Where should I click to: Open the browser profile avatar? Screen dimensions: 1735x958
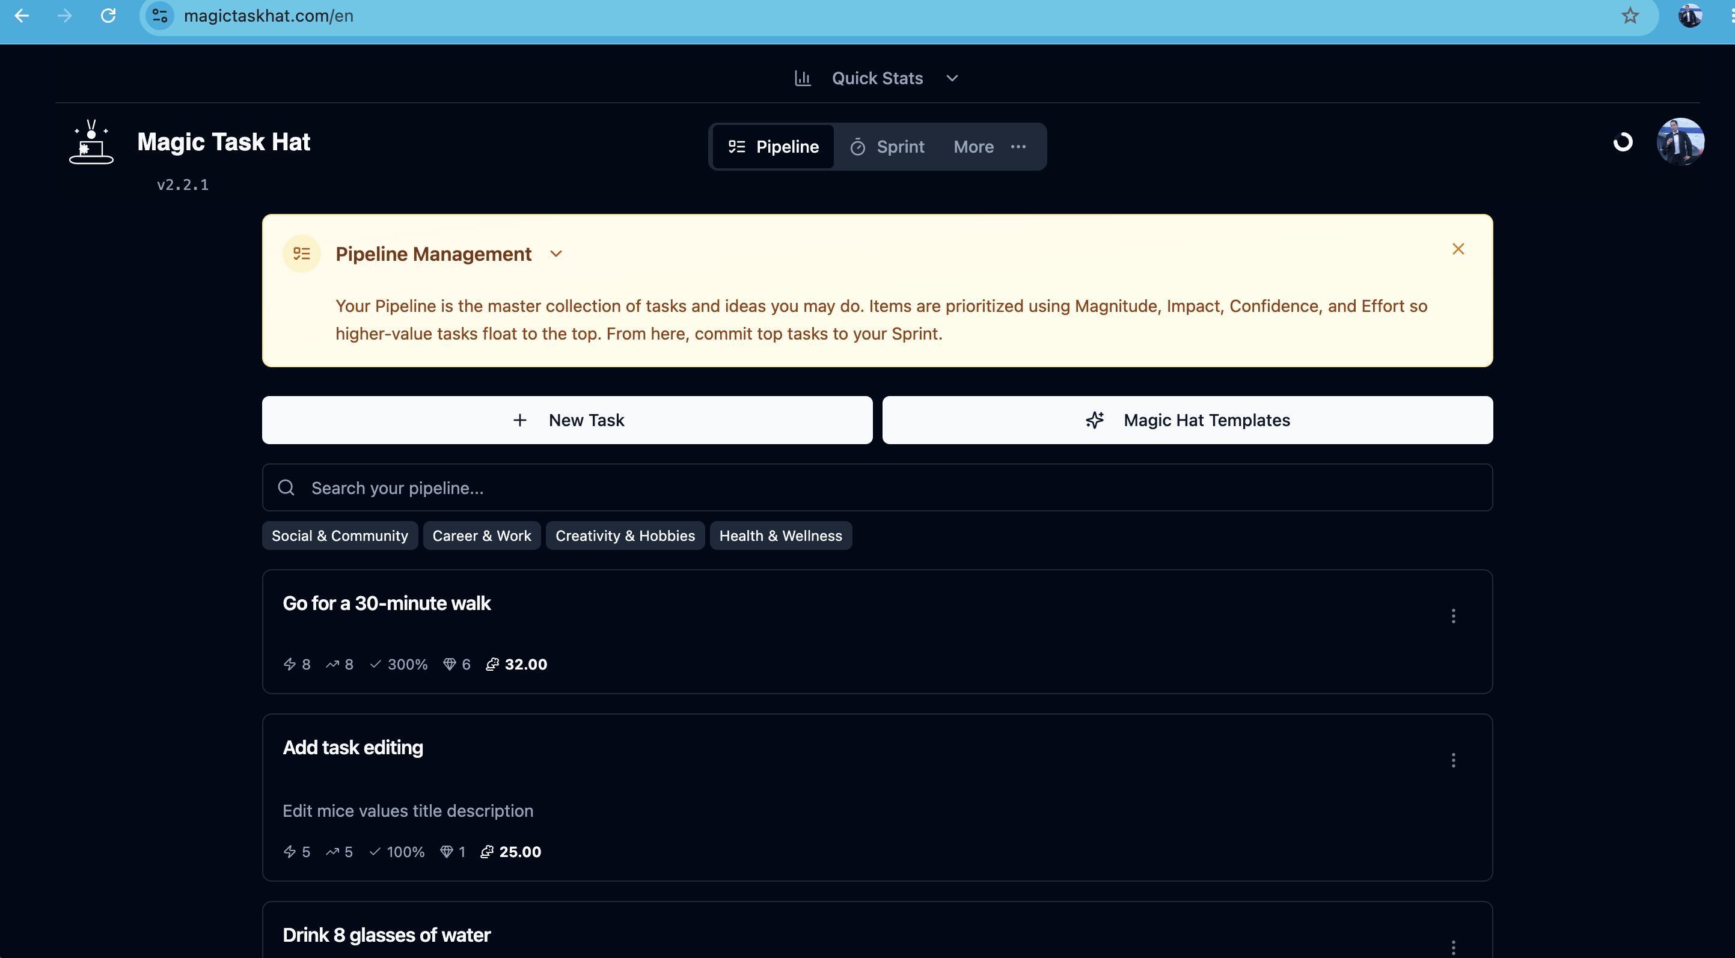click(x=1690, y=16)
